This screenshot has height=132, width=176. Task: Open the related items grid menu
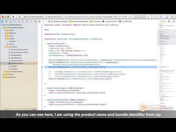pos(40,21)
